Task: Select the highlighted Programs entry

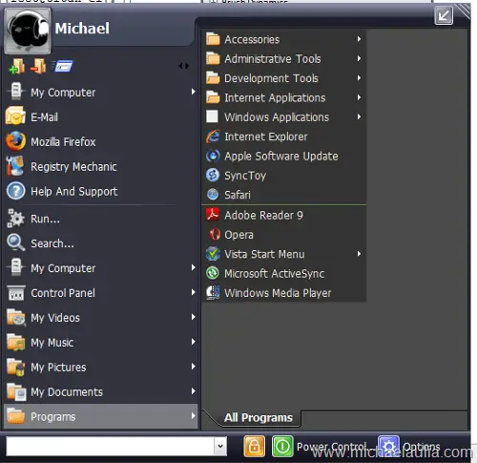Action: [x=100, y=416]
